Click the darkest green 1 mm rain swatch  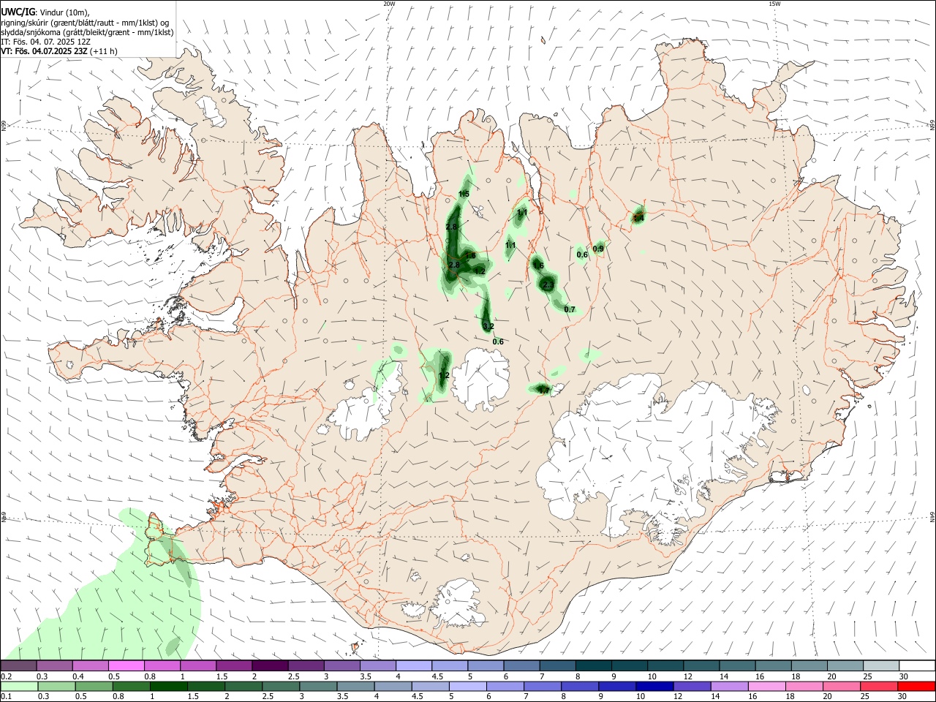point(169,686)
